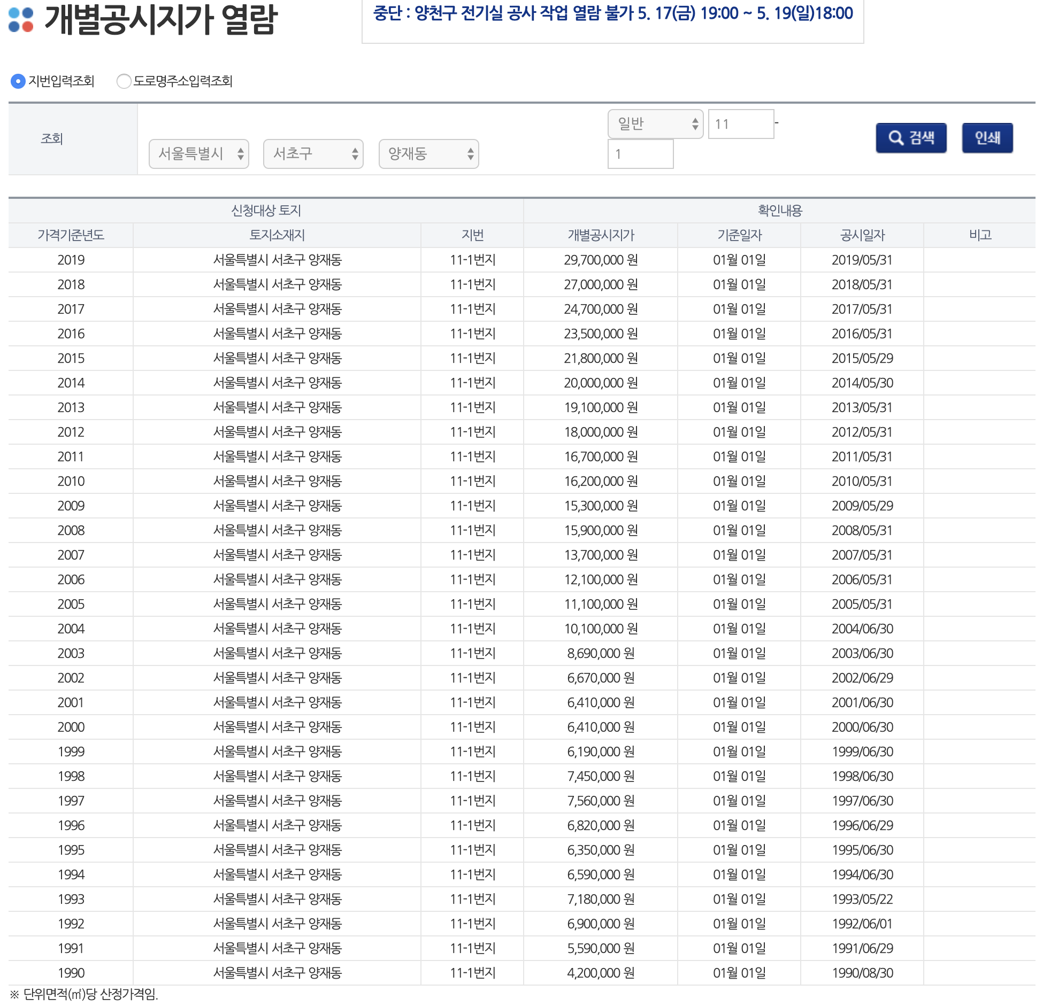Select the 2000/06/30 announcement date

click(862, 727)
